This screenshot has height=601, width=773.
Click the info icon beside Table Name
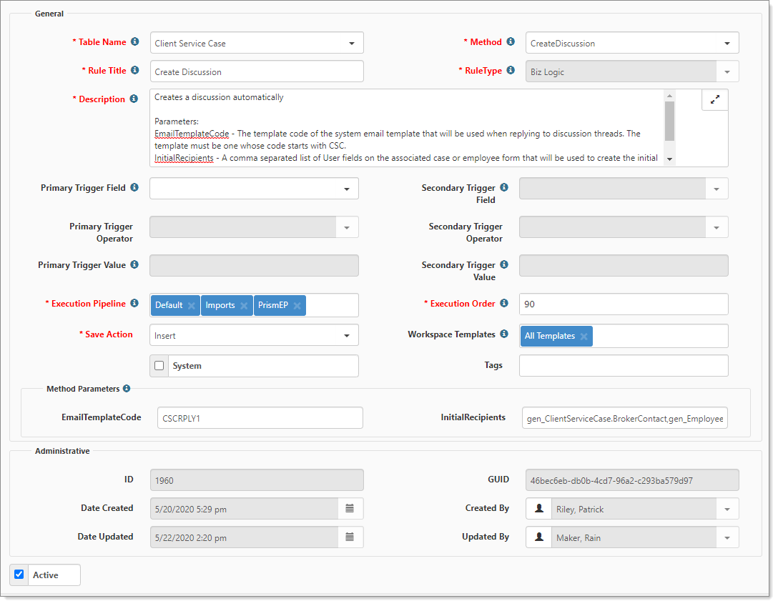[x=135, y=42]
